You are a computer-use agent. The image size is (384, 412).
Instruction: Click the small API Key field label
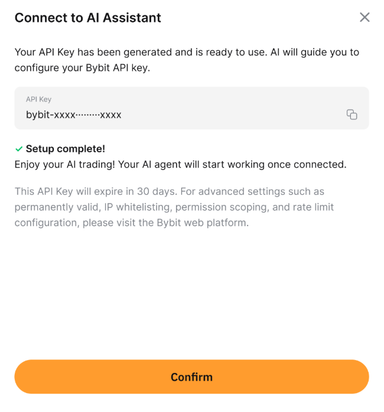pos(38,99)
